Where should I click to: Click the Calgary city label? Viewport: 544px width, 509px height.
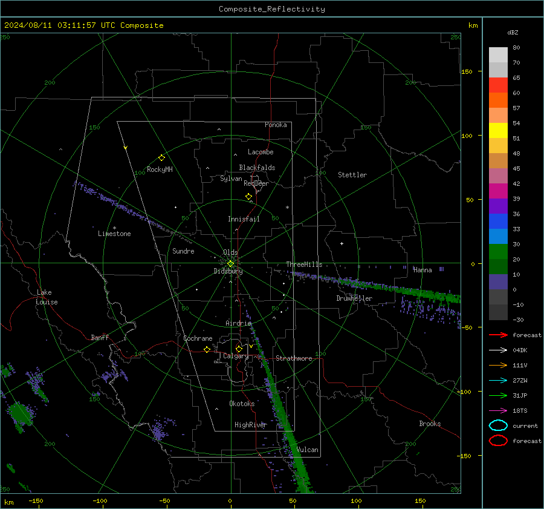pyautogui.click(x=236, y=356)
